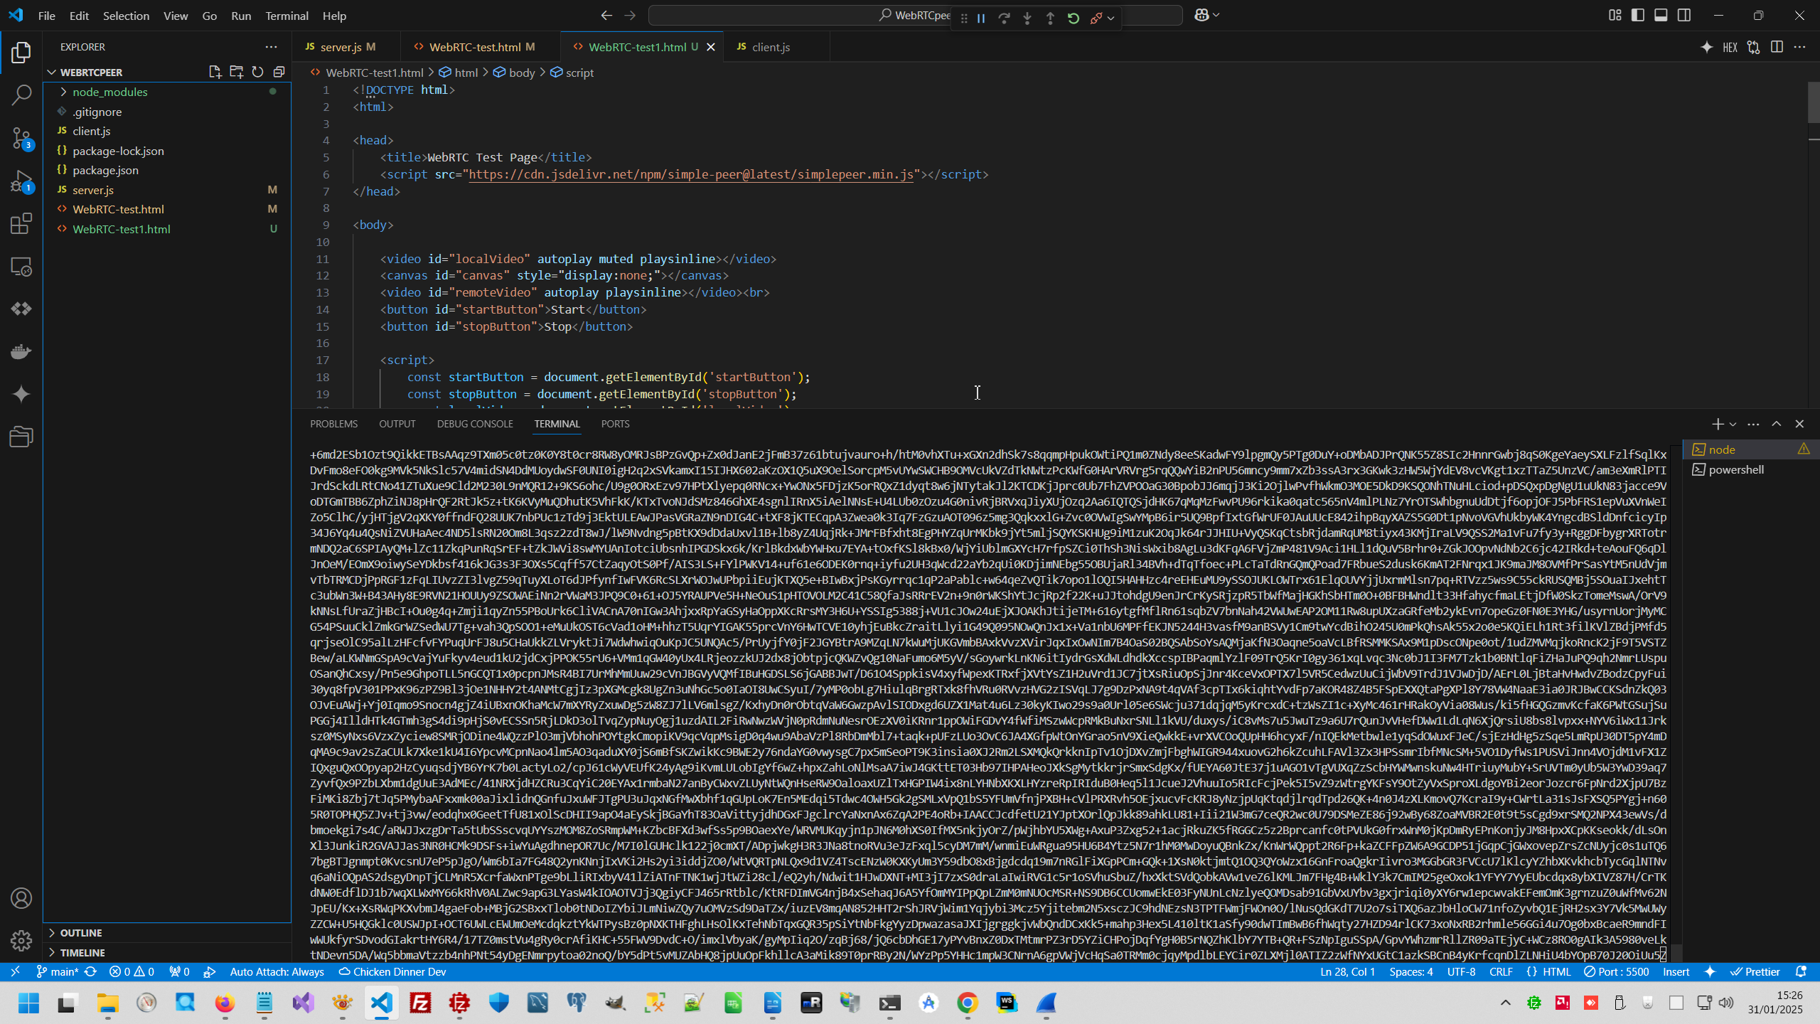This screenshot has height=1024, width=1820.
Task: Toggle Insert mode in status bar
Action: click(x=1676, y=972)
